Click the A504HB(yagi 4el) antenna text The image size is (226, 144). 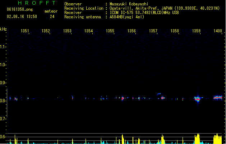tap(127, 17)
